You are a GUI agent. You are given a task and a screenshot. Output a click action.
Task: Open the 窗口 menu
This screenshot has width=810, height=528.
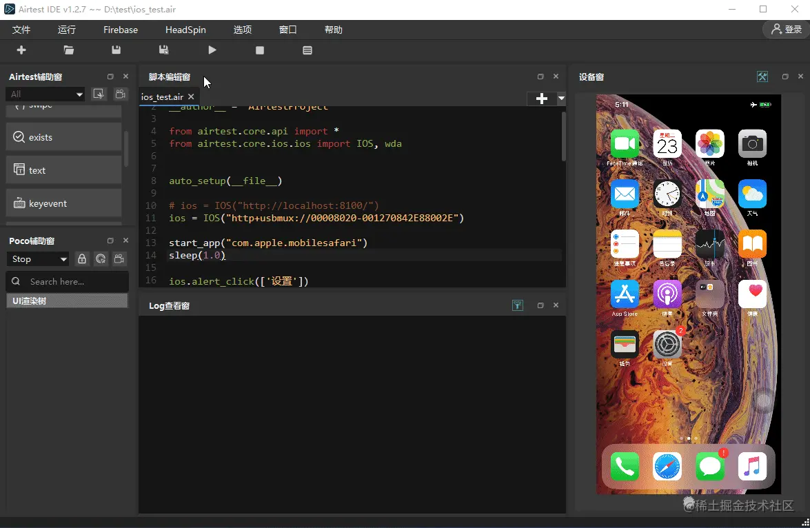coord(287,30)
